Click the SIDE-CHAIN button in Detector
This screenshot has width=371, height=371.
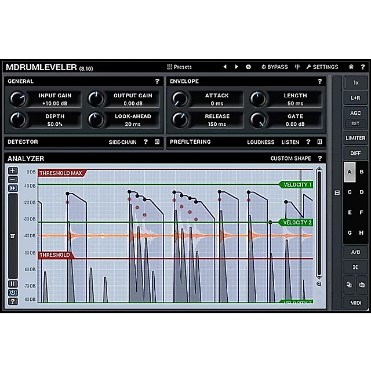click(x=124, y=142)
